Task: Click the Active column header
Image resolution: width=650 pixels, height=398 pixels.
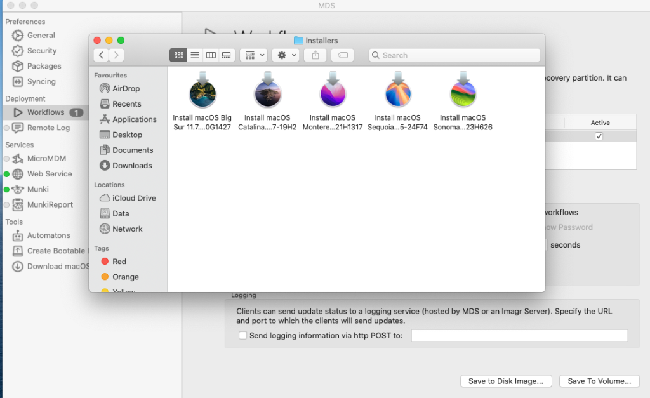Action: tap(600, 123)
